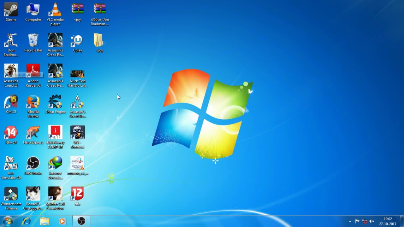Show hidden system tray icons
Image resolution: width=404 pixels, height=227 pixels.
(x=350, y=221)
